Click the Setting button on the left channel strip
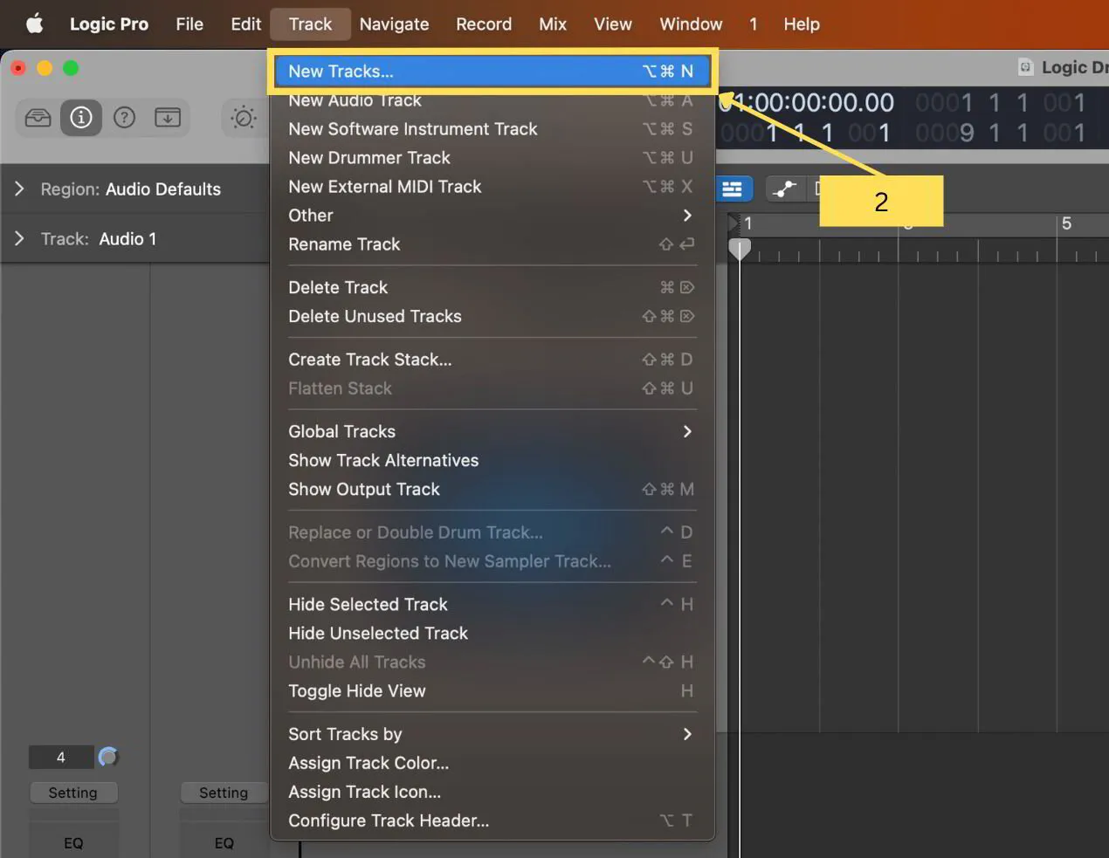The height and width of the screenshot is (858, 1109). point(73,793)
